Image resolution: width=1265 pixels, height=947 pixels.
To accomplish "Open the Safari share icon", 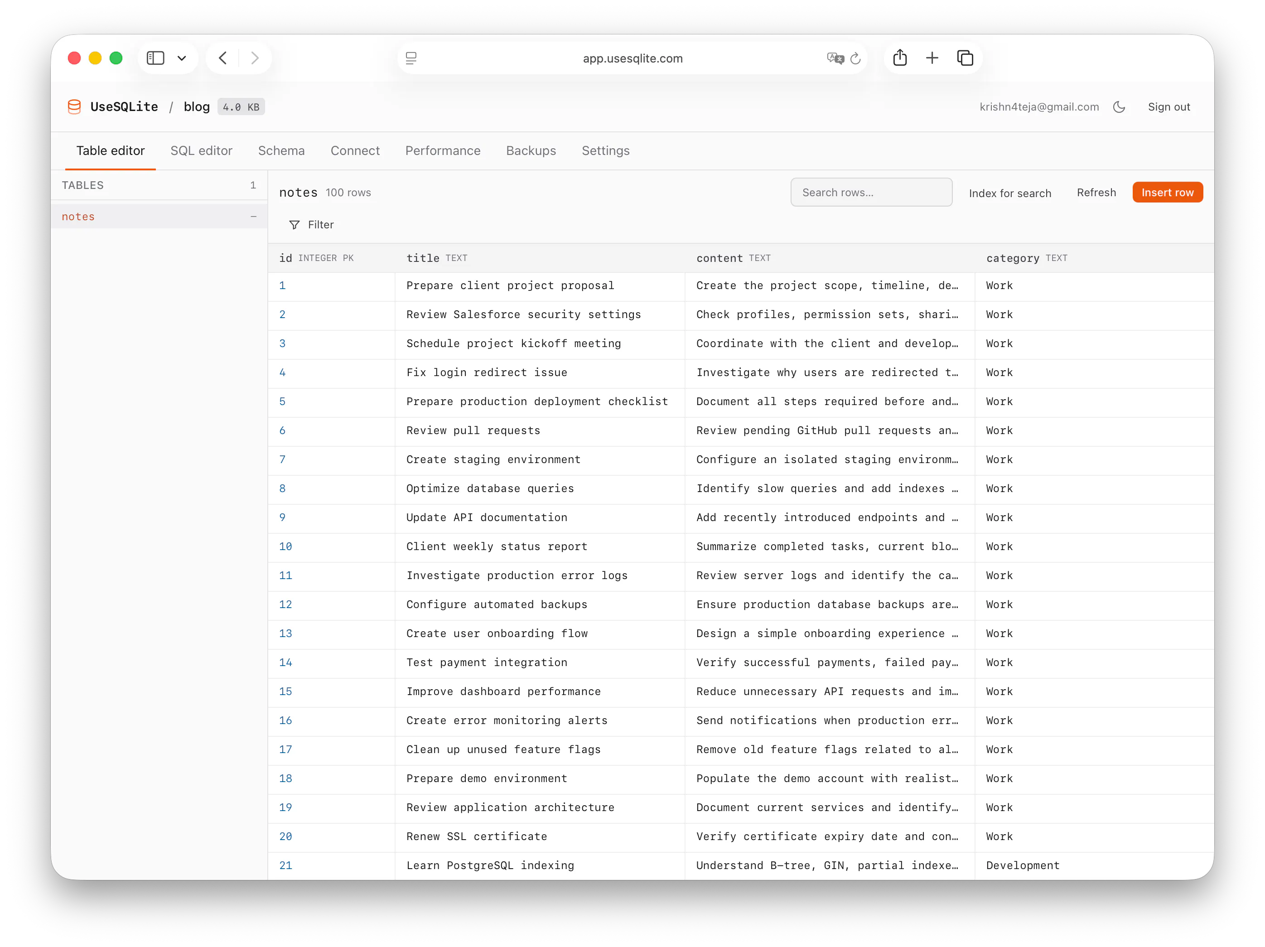I will click(x=900, y=57).
